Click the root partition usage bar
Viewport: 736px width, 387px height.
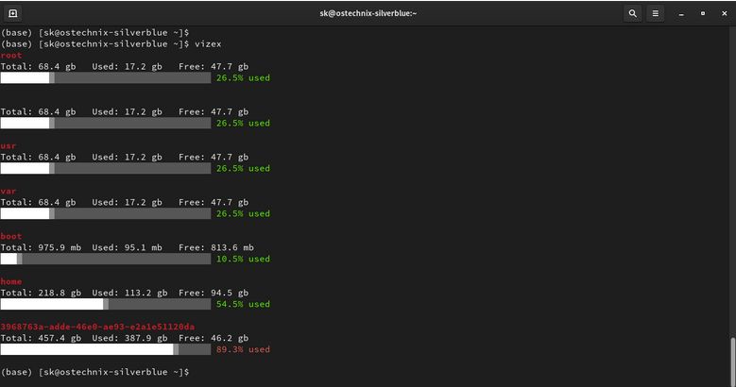click(105, 77)
